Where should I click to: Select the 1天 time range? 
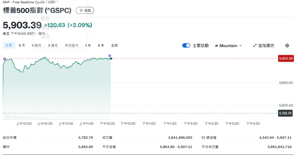9,45
